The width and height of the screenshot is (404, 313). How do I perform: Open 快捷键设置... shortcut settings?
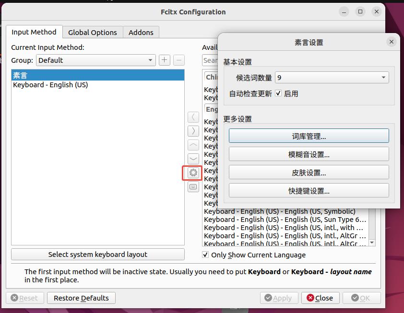point(309,191)
